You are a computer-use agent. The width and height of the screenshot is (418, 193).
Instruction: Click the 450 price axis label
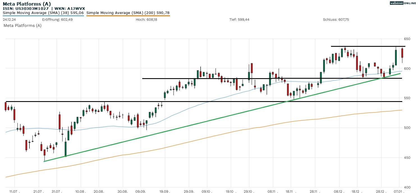407,158
